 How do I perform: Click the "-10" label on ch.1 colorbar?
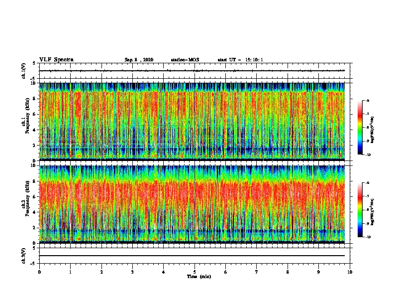pos(368,155)
